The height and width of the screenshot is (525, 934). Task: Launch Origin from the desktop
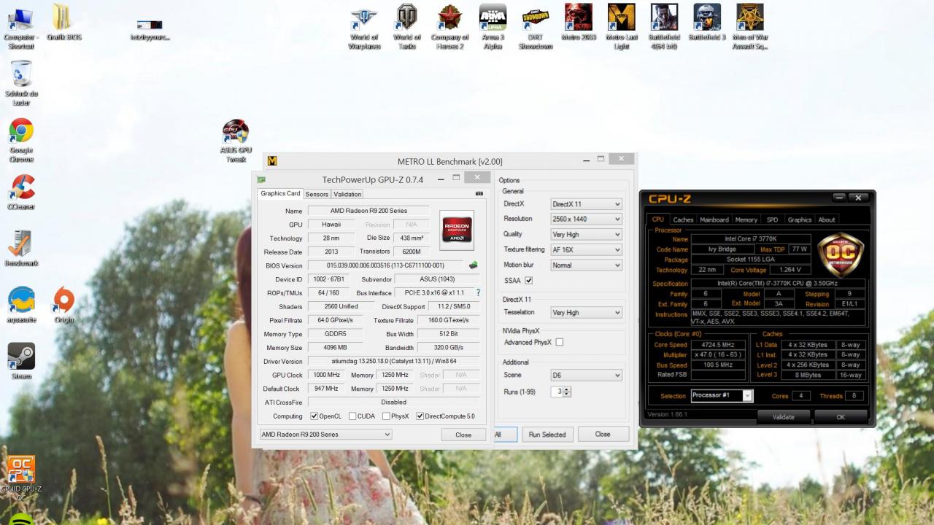point(63,305)
